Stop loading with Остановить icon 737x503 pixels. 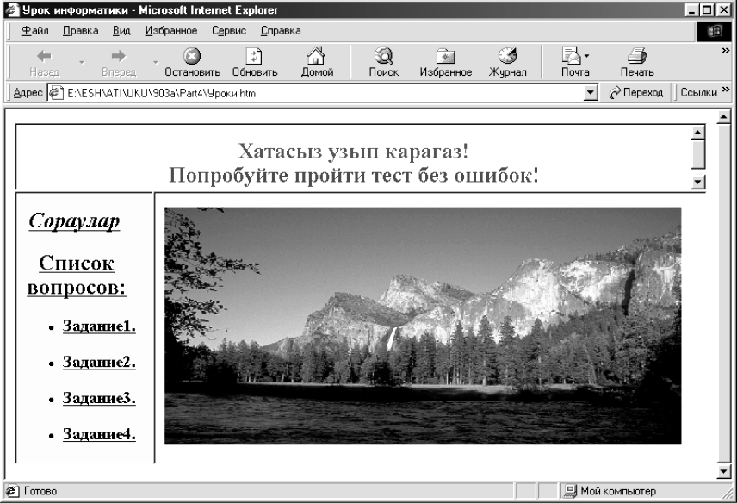click(x=192, y=56)
